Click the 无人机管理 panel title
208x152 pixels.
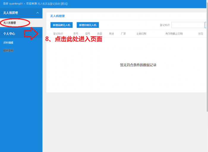(x=57, y=16)
